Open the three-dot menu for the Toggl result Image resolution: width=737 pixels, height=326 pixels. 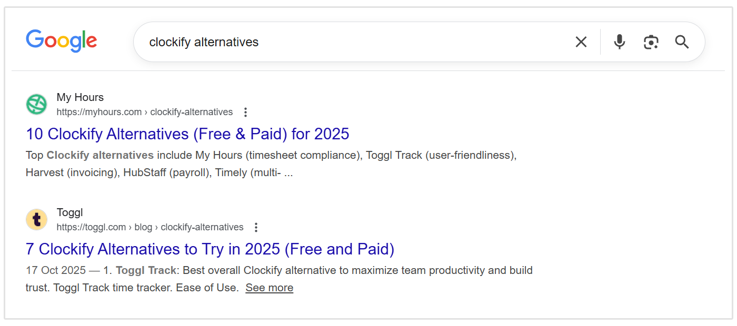coord(256,227)
